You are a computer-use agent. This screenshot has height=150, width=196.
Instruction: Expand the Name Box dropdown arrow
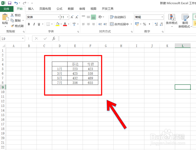tap(23, 38)
